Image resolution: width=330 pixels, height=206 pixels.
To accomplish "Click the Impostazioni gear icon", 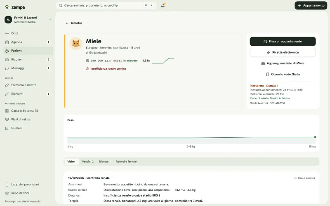I will tap(7, 193).
